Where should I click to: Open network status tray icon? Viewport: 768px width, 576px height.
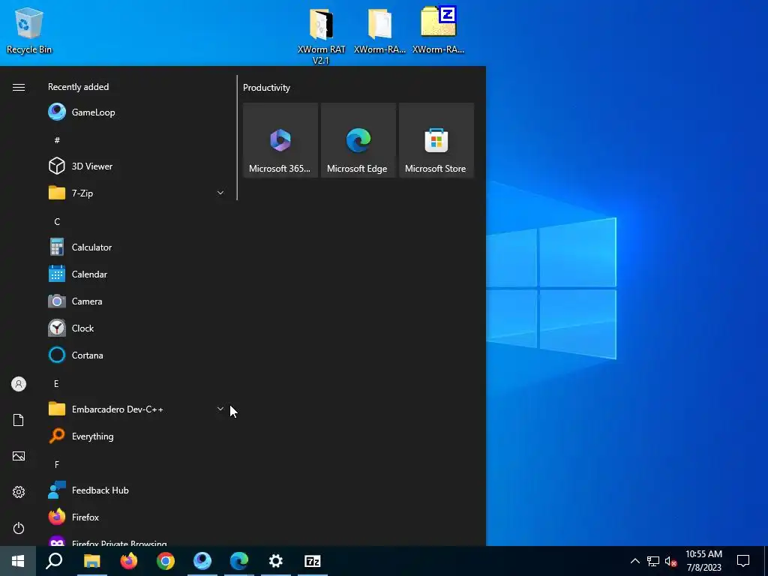click(x=653, y=561)
